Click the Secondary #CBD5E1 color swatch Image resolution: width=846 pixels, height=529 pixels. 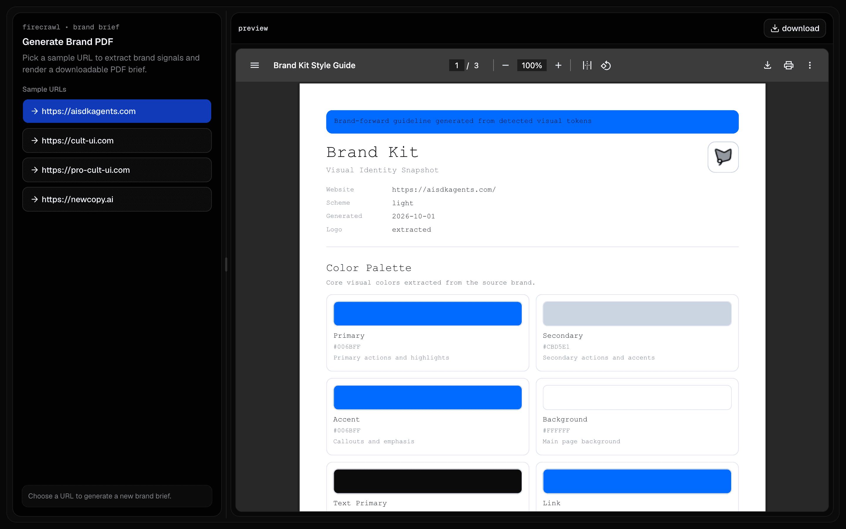point(637,314)
